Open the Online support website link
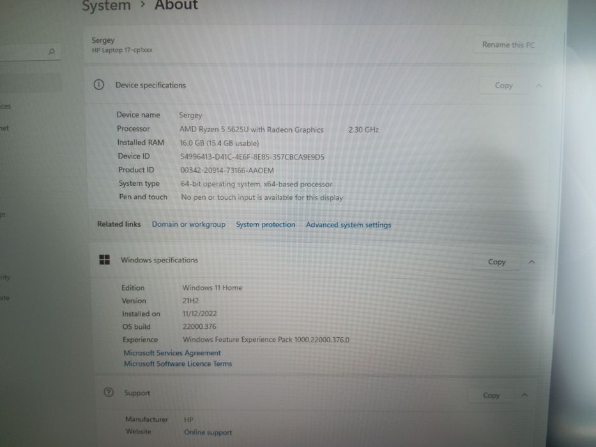This screenshot has width=596, height=447. 208,432
